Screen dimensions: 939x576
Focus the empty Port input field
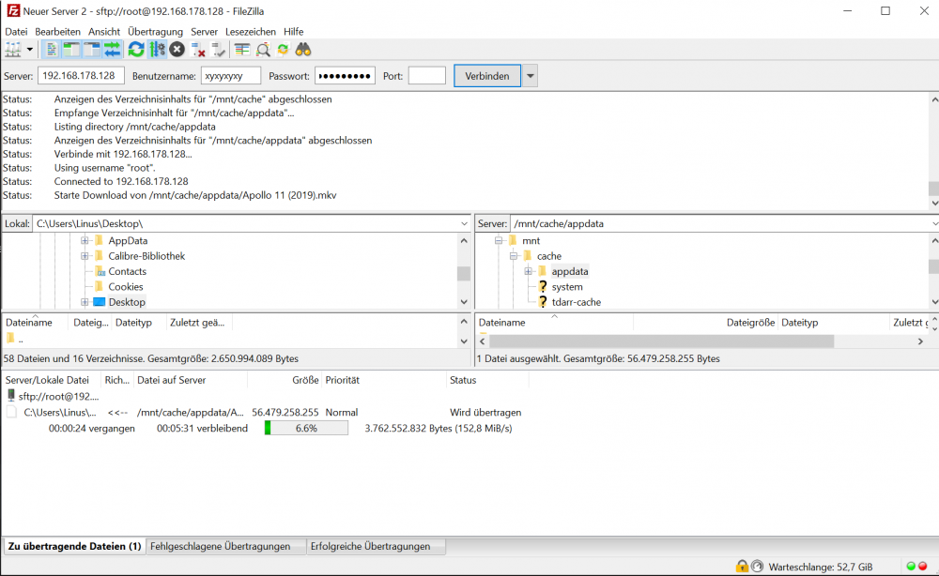(427, 76)
